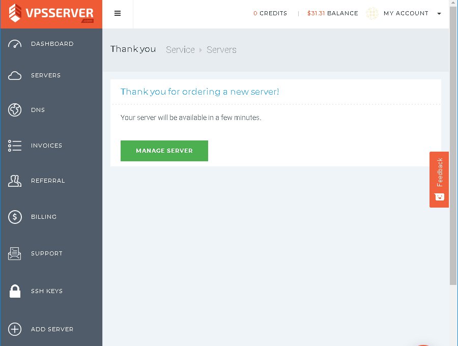Click the VPSServer logo
The height and width of the screenshot is (346, 458).
click(x=51, y=13)
